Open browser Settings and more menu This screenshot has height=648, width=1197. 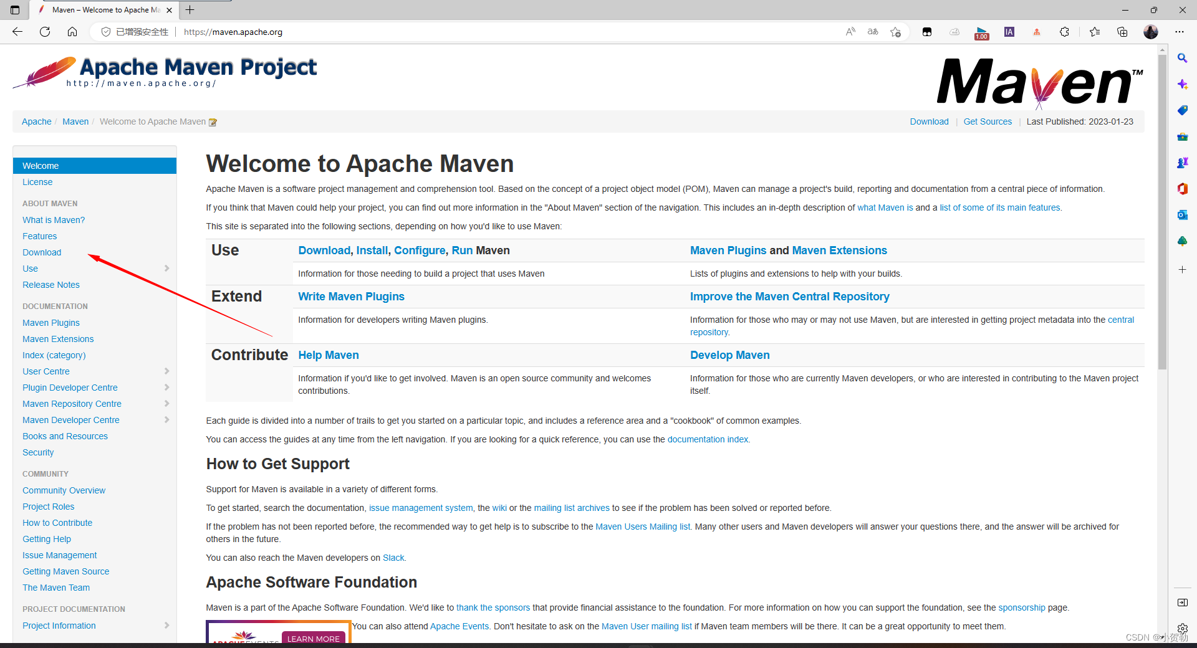pos(1180,32)
